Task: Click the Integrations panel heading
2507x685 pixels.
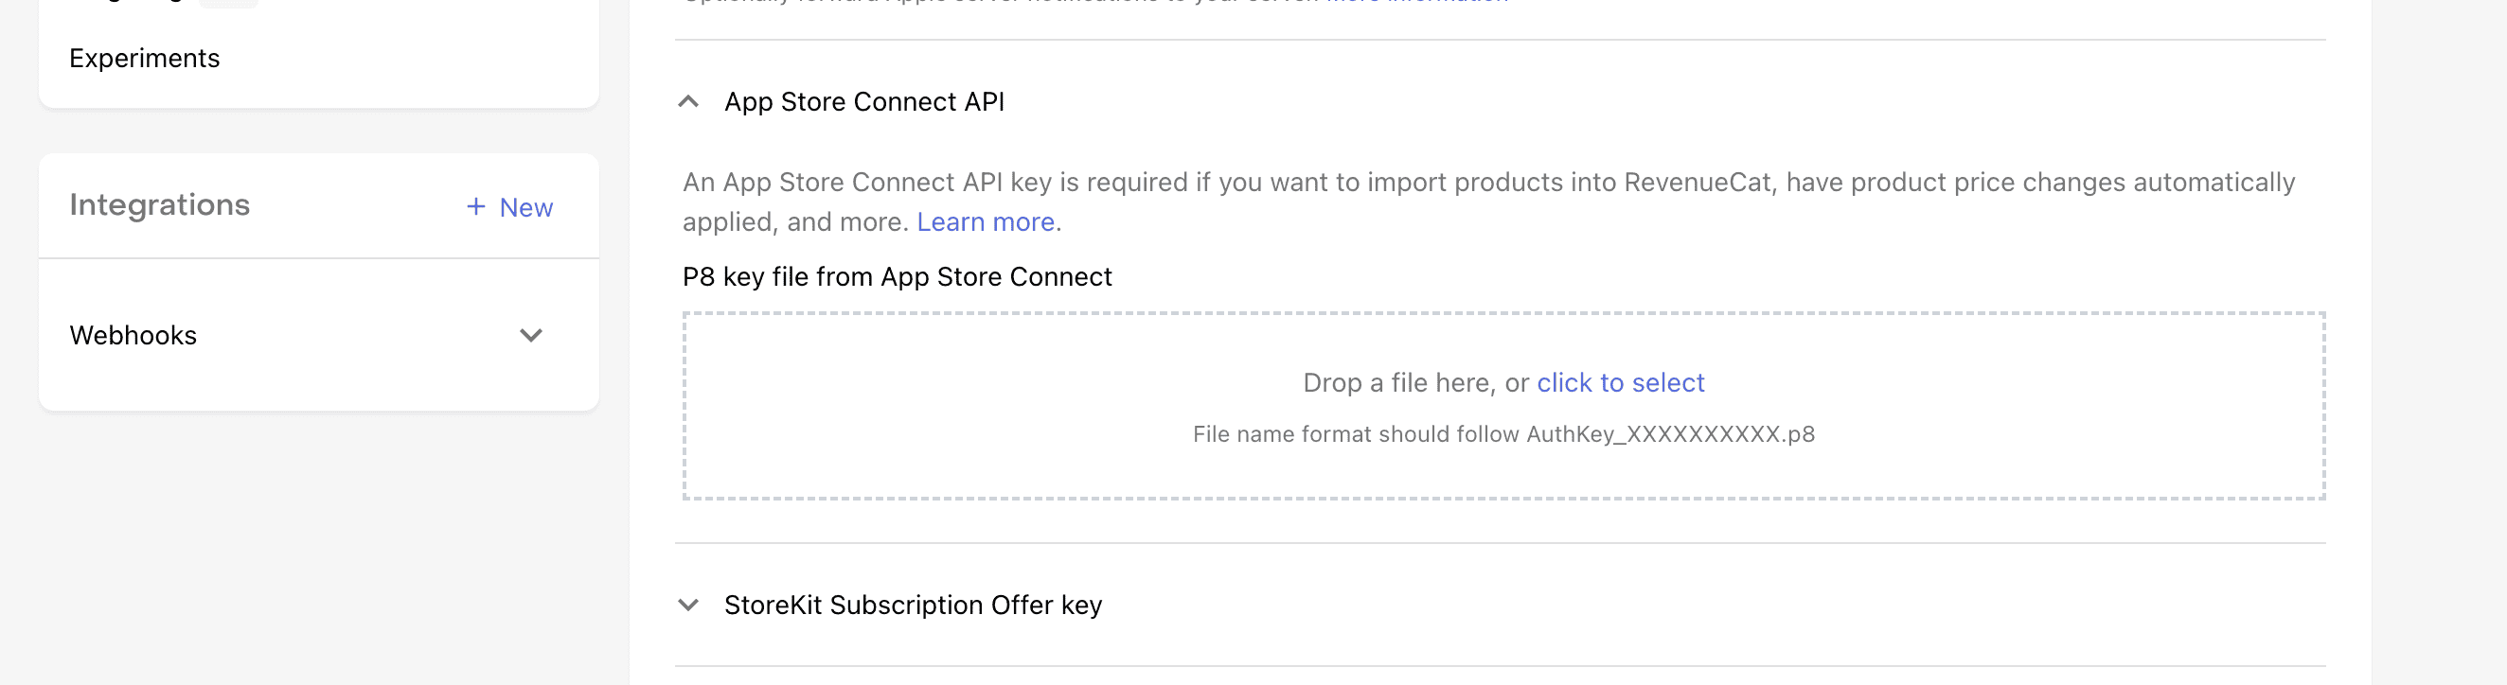Action: pos(160,205)
